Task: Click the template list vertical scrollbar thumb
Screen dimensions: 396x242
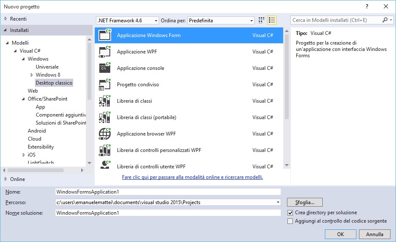Action: click(x=287, y=77)
